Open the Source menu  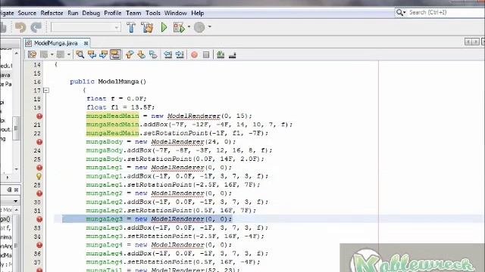pyautogui.click(x=27, y=13)
